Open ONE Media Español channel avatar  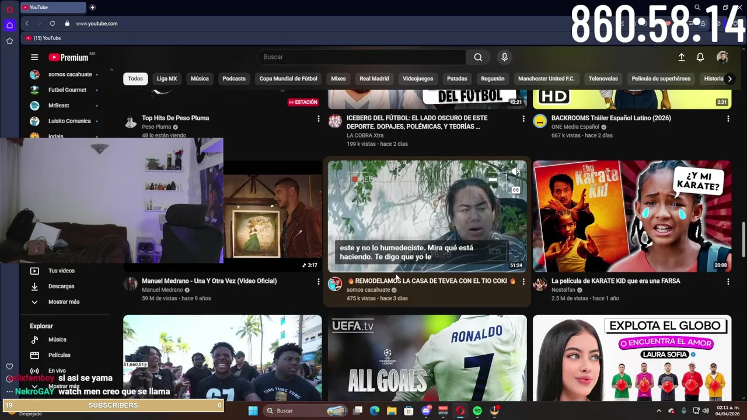click(x=540, y=121)
